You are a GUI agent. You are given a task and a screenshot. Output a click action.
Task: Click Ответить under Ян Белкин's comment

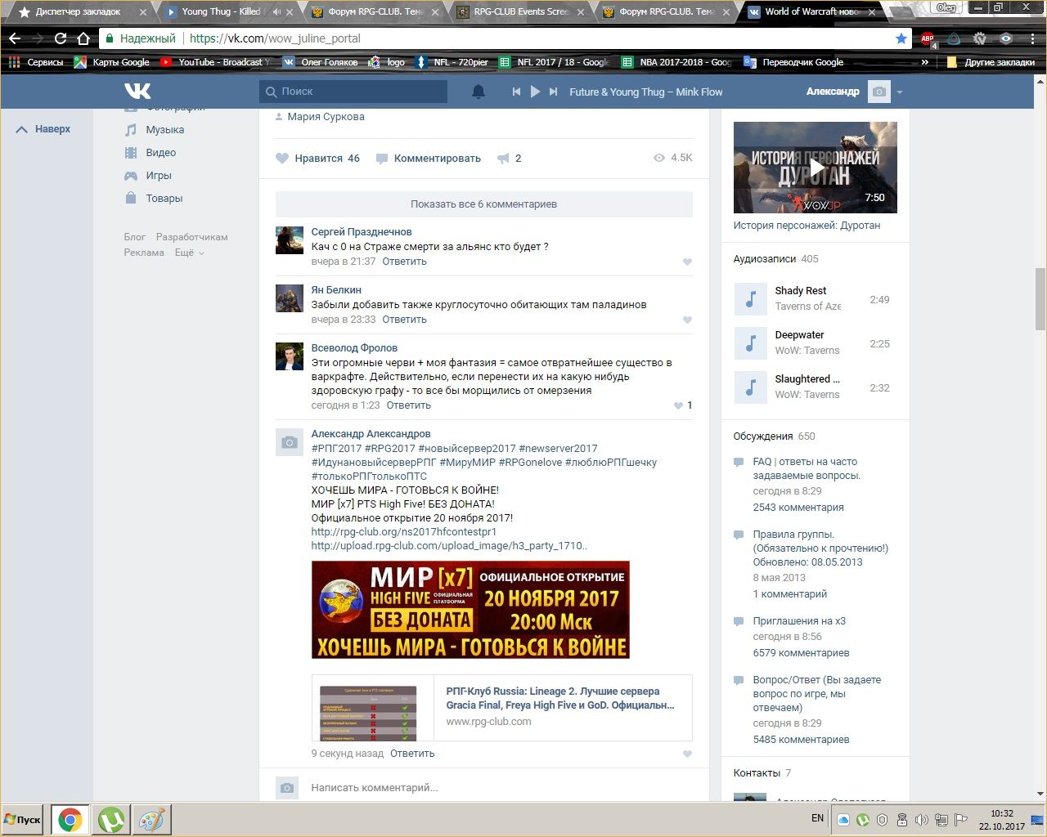pos(404,320)
